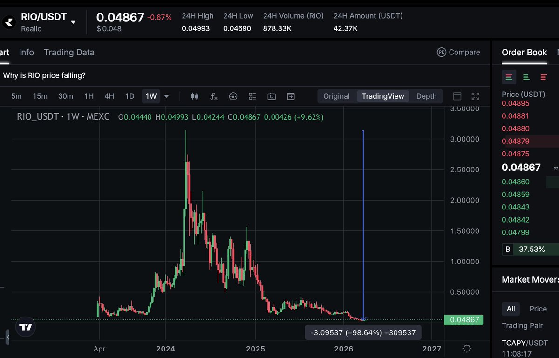Screen dimensions: 559x358
Task: Click the current price label 0.04867 on price axis
Action: coord(464,320)
